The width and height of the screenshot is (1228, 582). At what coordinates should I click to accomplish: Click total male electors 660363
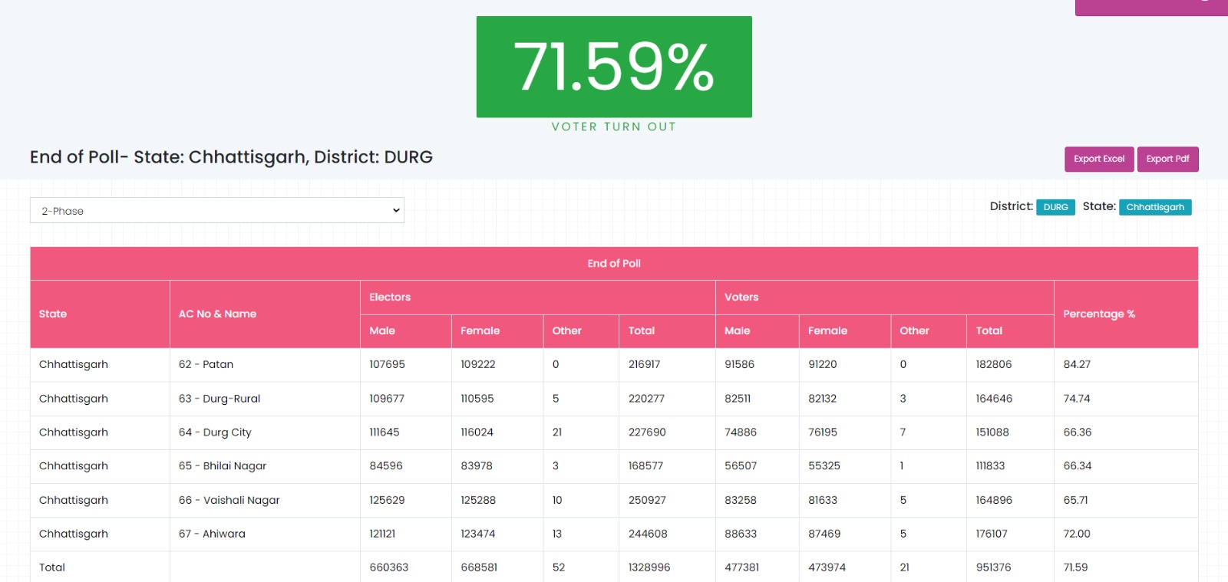(389, 567)
